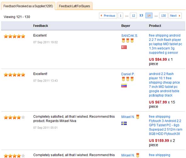Click four-star rating on the 05:01 feedback
The image size is (186, 158).
click(14, 117)
